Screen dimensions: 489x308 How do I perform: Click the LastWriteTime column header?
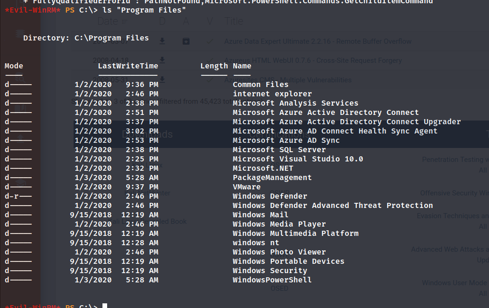[x=128, y=66]
